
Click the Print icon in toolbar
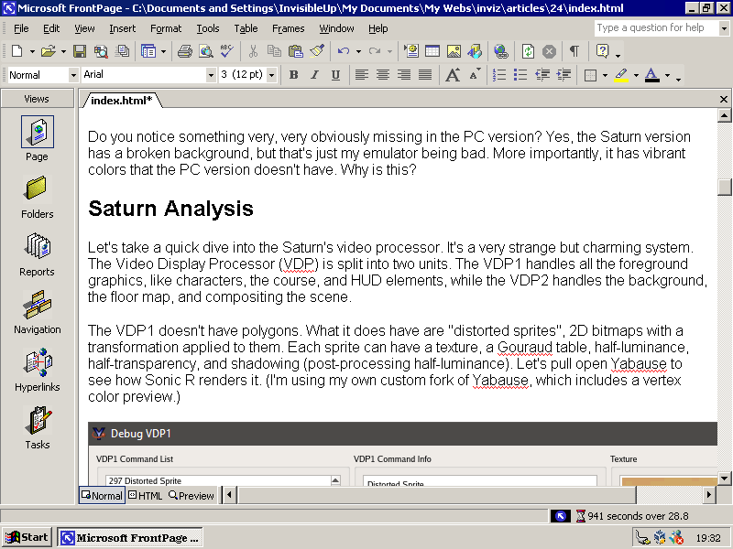coord(185,51)
